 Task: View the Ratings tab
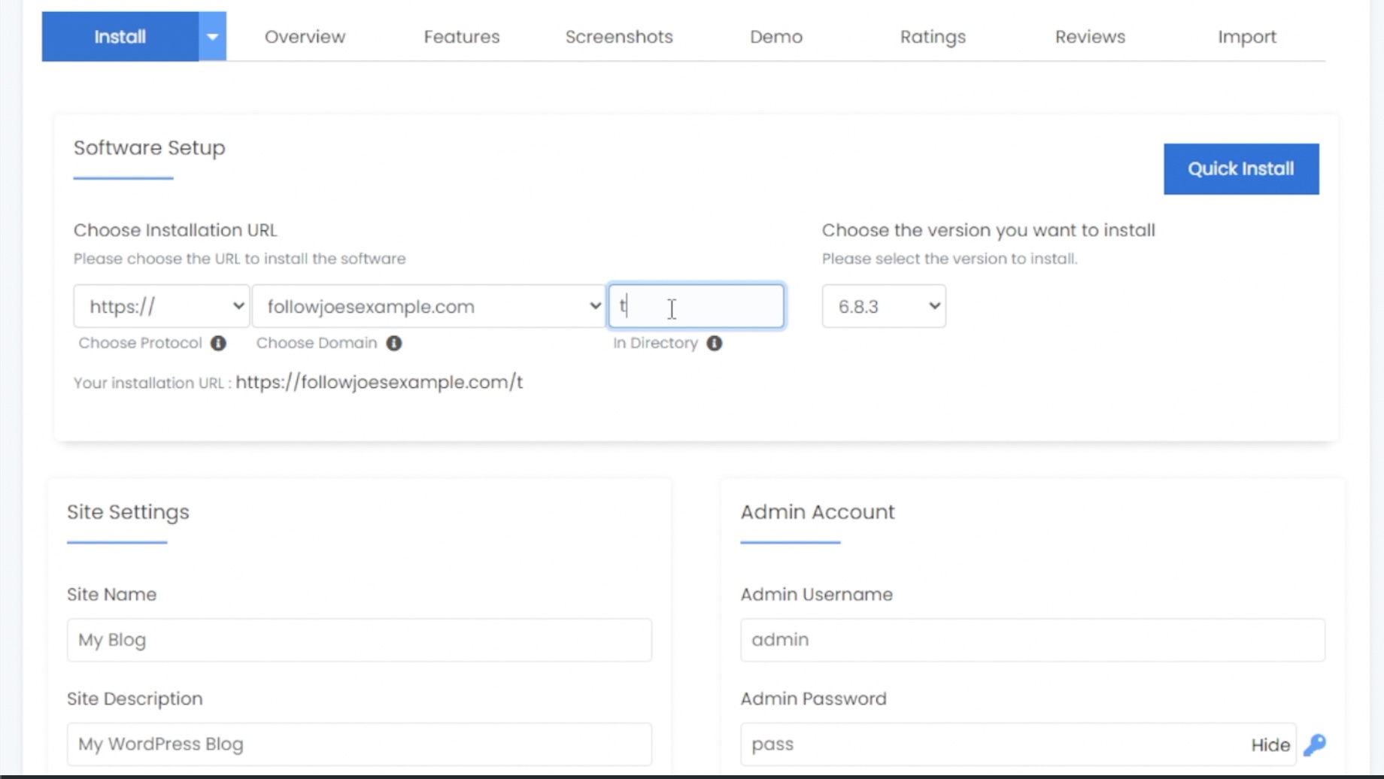[x=932, y=36]
